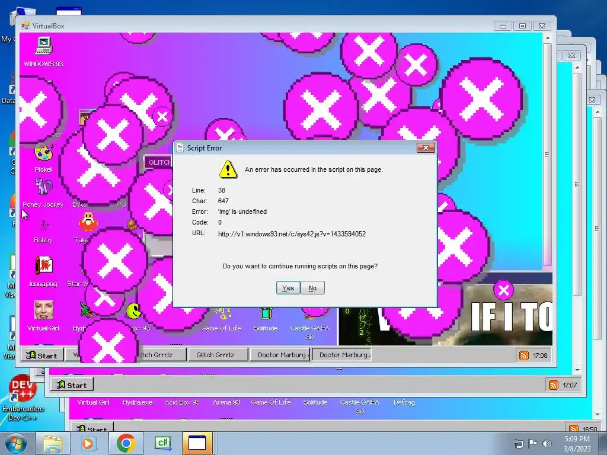Click the VirtualBox window scrollbar thumb
This screenshot has height=455, width=607.
tap(547, 155)
